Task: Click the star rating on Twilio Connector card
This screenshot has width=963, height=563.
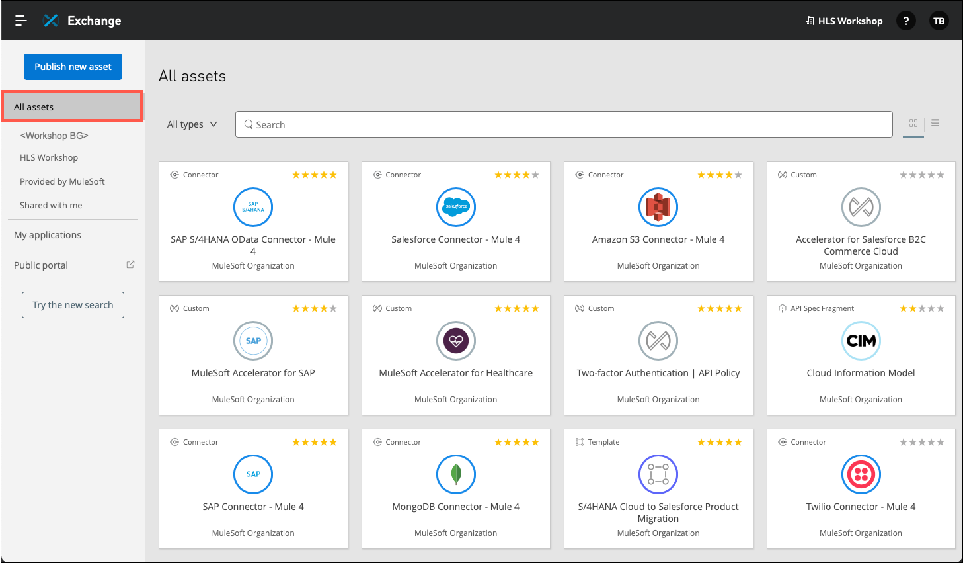Action: click(x=922, y=442)
